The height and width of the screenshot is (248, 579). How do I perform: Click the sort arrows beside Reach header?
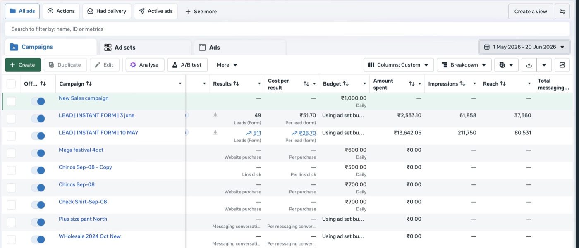coord(503,84)
